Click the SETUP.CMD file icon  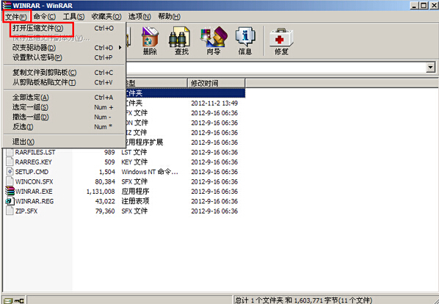(10, 172)
